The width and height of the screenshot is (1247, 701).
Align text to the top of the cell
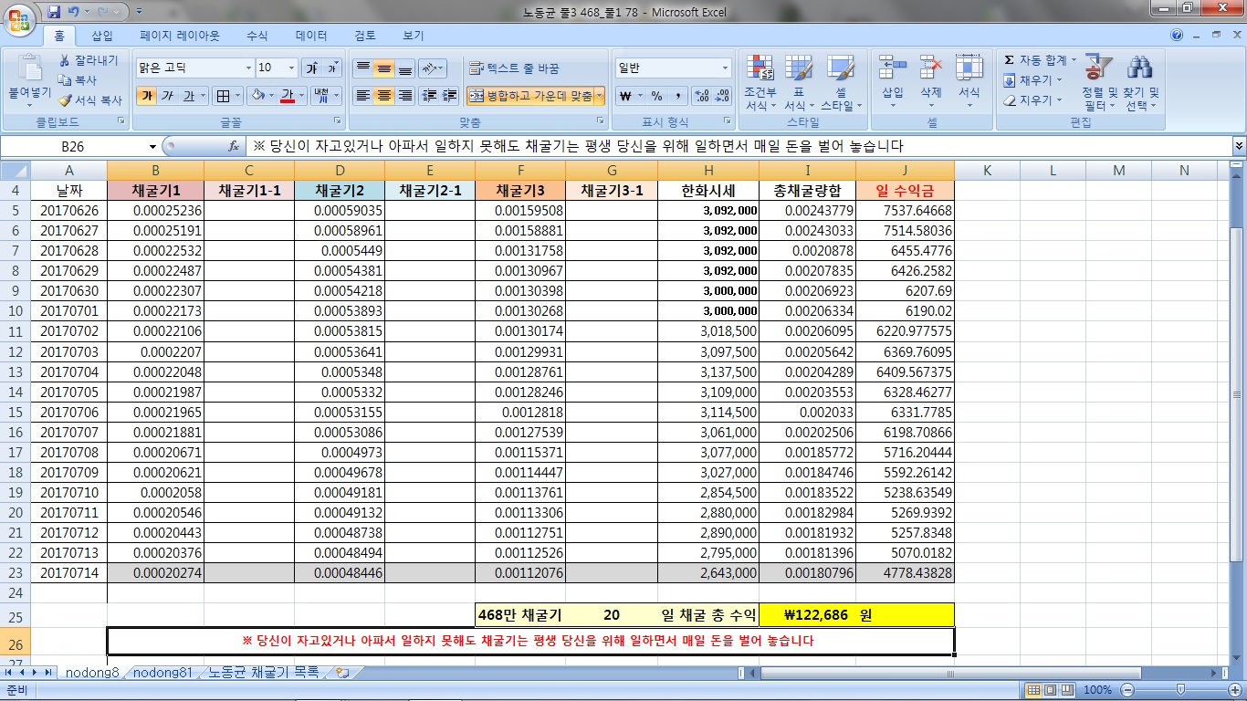pos(363,68)
